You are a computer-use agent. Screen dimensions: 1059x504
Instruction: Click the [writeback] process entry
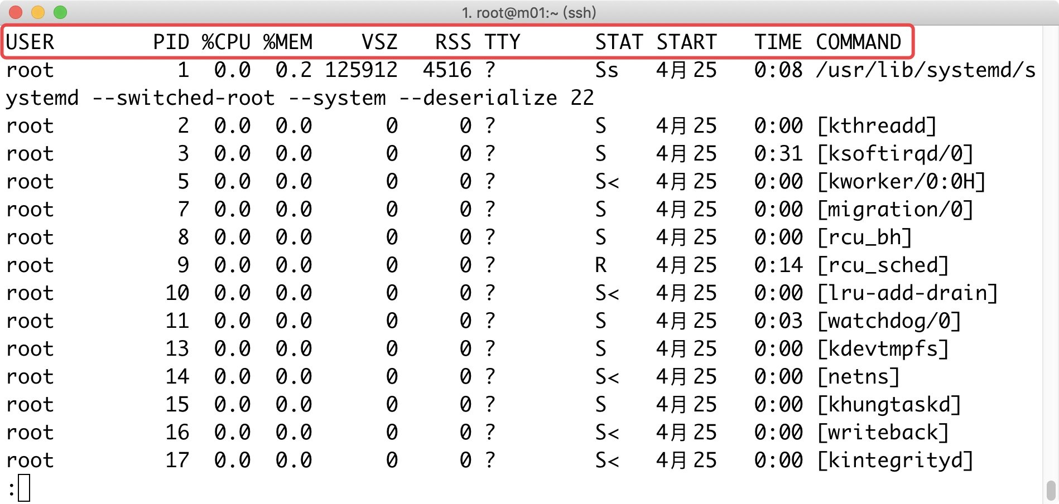(x=883, y=433)
